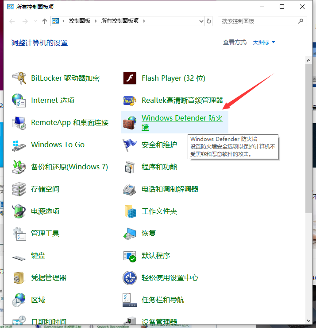Image resolution: width=316 pixels, height=328 pixels.
Task: Click the 轻松使用设置中心 icon
Action: coord(129,278)
